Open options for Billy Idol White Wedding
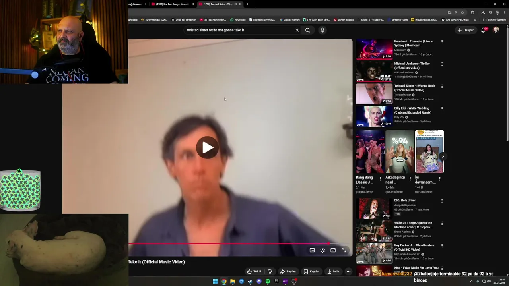This screenshot has width=509, height=286. 442,109
